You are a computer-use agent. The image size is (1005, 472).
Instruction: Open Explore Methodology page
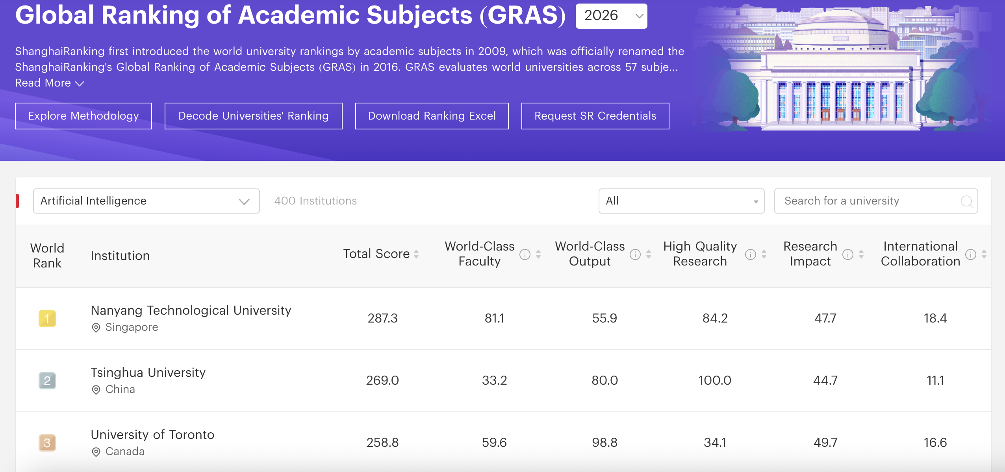tap(83, 116)
